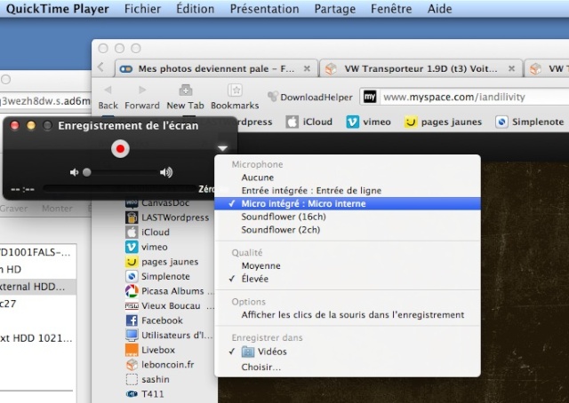
Task: Click the T411 bookmark icon
Action: tap(132, 394)
